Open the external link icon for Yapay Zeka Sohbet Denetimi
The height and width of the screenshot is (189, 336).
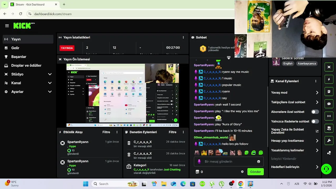[317, 131]
